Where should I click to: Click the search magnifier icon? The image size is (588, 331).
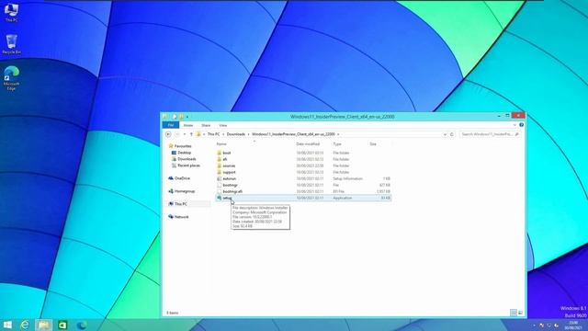[516, 134]
